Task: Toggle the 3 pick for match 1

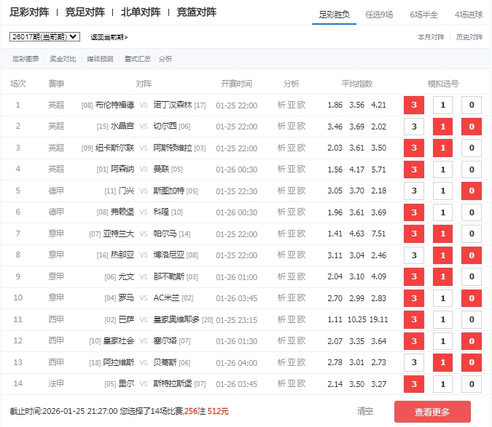Action: (414, 105)
